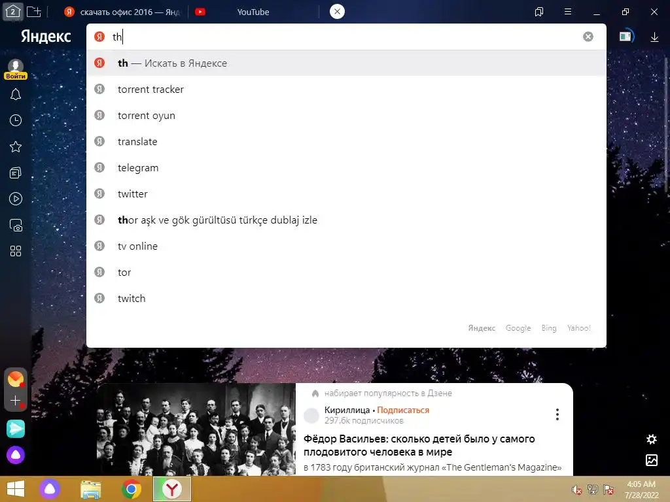Open history clock icon in sidebar
This screenshot has height=502, width=670.
coord(16,120)
